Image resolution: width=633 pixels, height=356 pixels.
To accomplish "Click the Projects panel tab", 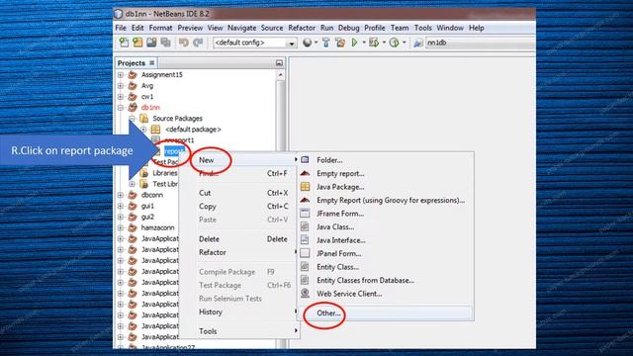I will tap(136, 63).
